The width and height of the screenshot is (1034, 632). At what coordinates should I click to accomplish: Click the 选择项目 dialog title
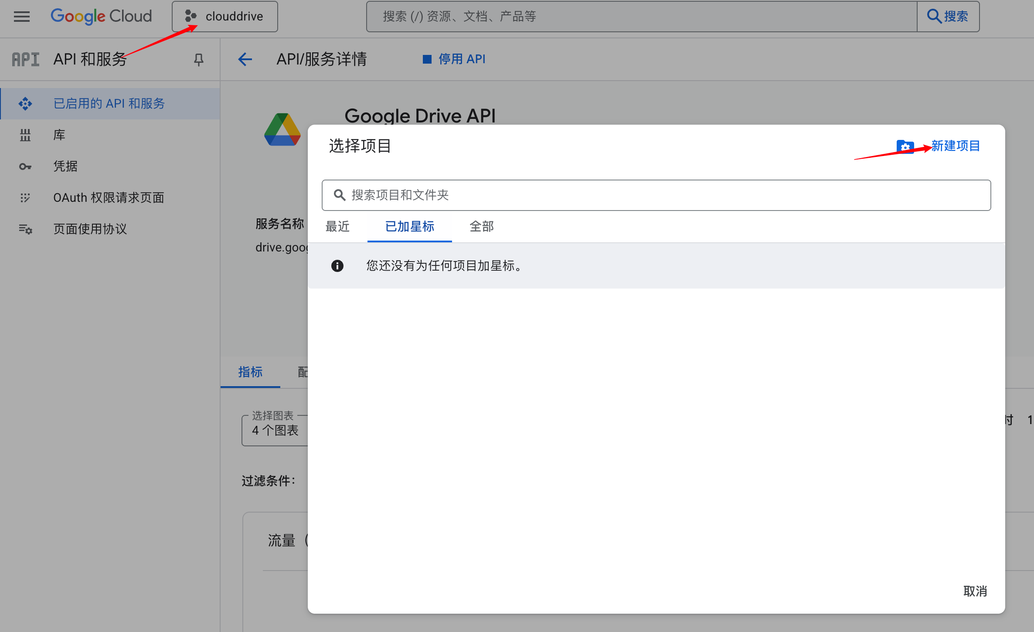360,146
